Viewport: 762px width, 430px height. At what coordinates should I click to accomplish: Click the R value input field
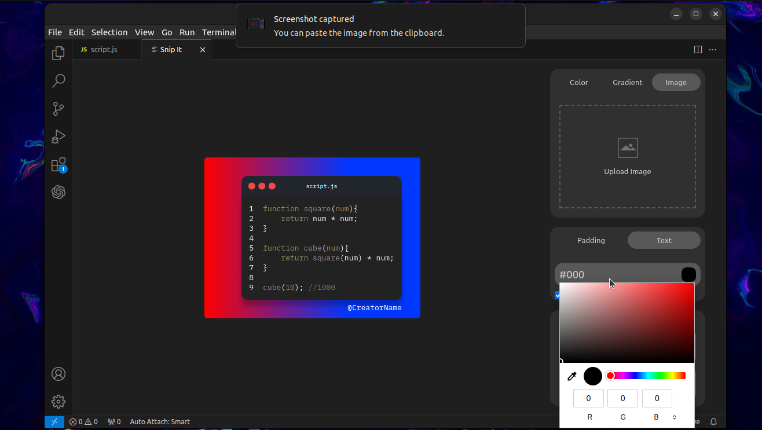point(588,398)
